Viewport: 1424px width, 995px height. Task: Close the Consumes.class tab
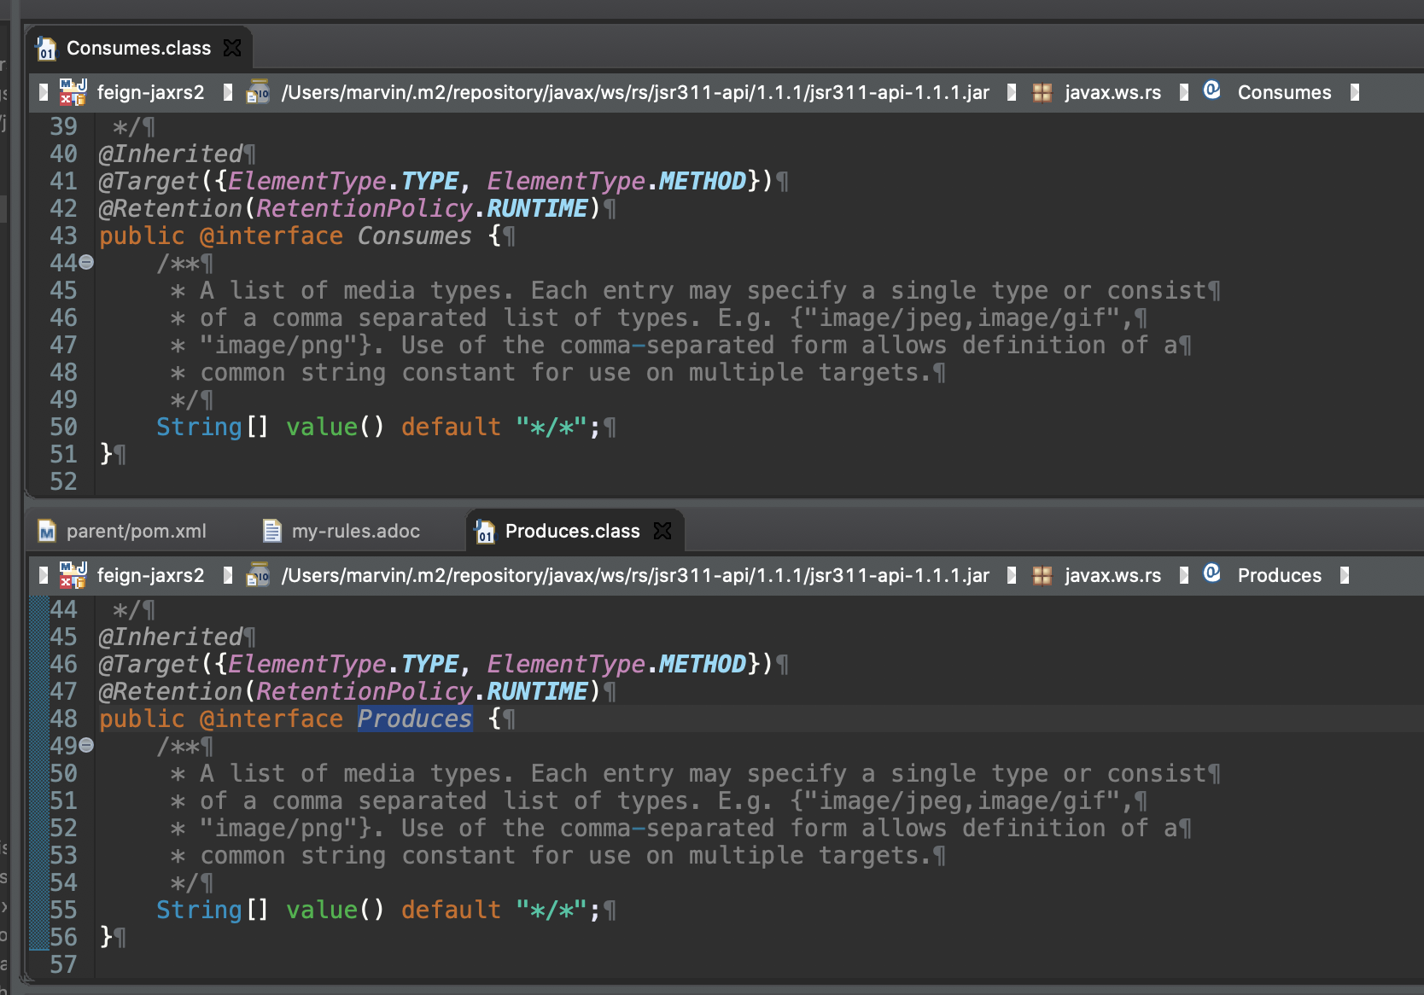(x=232, y=48)
